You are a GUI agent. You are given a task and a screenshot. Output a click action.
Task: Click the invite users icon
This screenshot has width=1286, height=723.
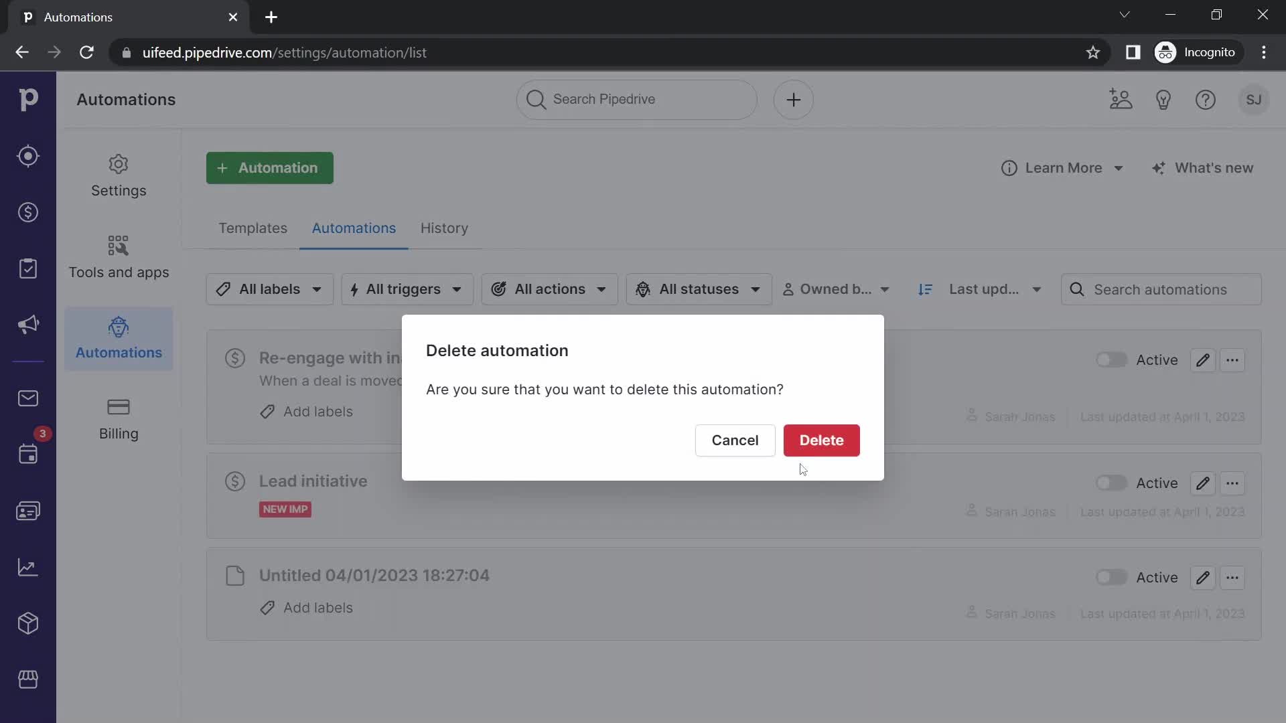coord(1121,100)
